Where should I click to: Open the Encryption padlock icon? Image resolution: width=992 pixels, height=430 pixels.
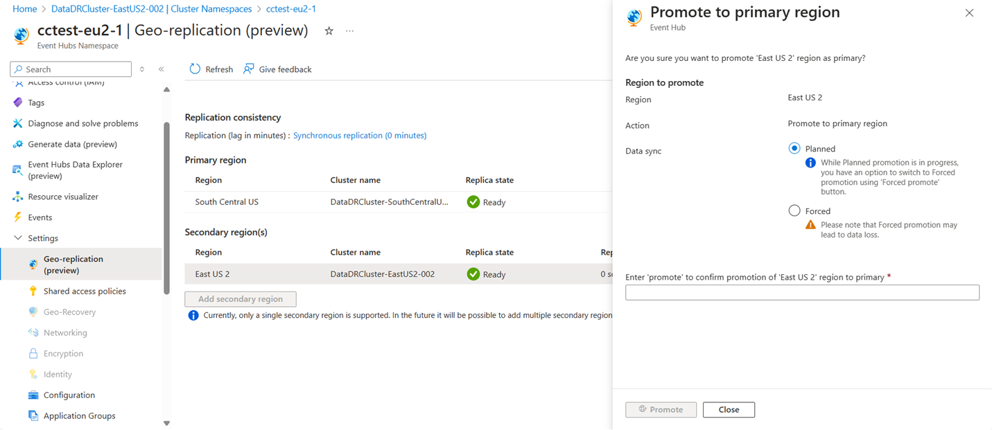(x=33, y=353)
